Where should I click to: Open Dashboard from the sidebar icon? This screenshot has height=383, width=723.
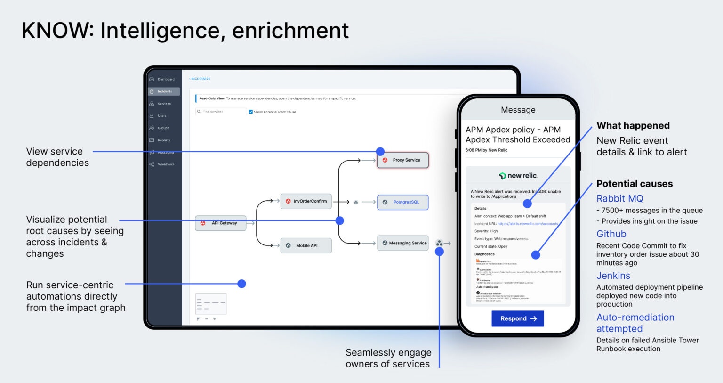click(x=152, y=79)
